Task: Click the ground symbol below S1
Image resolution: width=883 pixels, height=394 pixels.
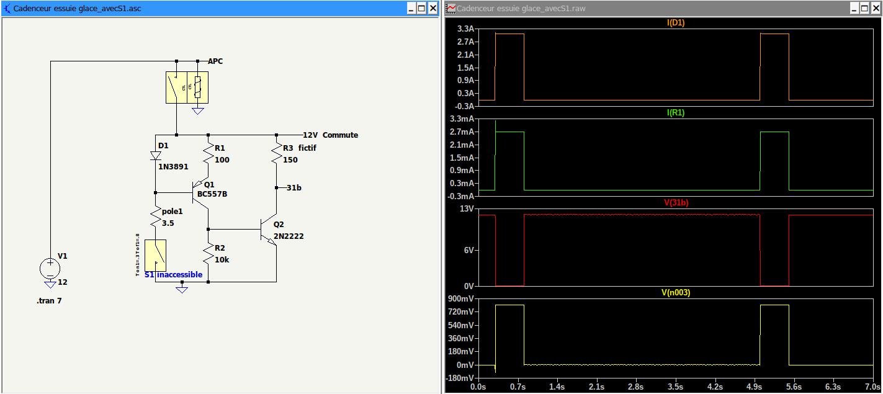Action: tap(182, 289)
